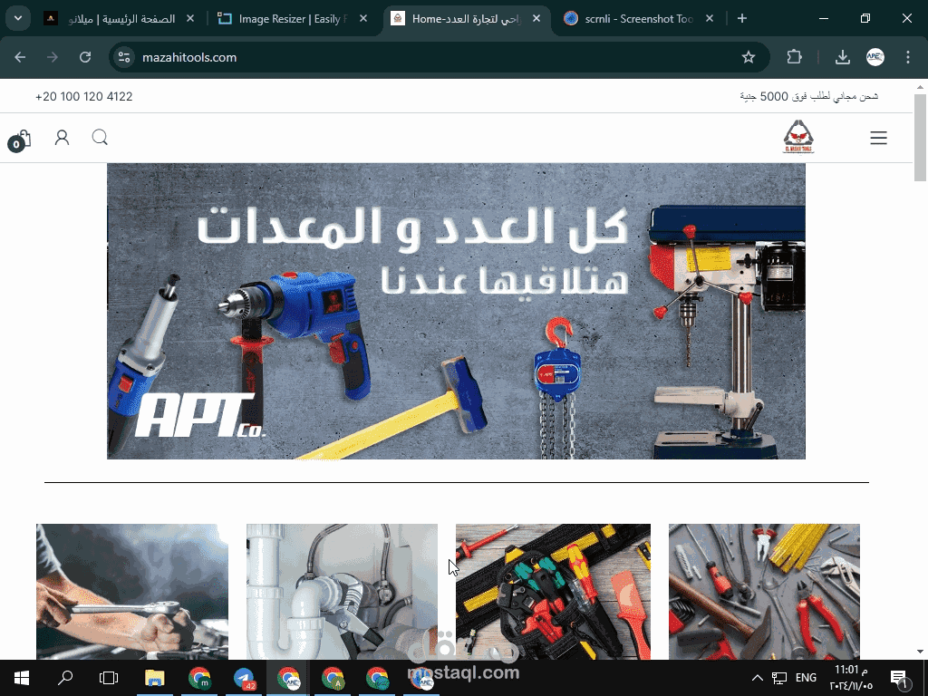The height and width of the screenshot is (696, 928).
Task: Open the hand tools assortment category image
Action: click(x=764, y=591)
